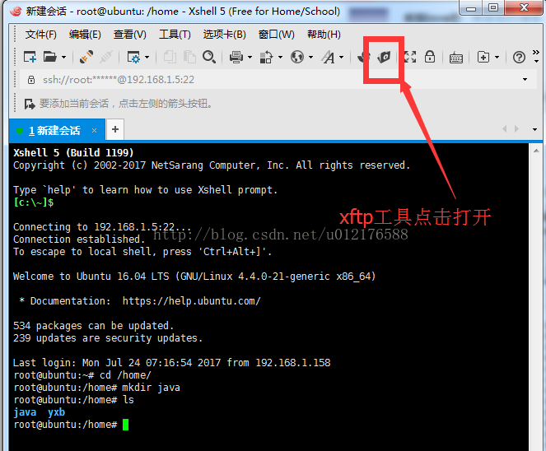Click the Paste icon
Screen dimensions: 546x451
point(189,57)
